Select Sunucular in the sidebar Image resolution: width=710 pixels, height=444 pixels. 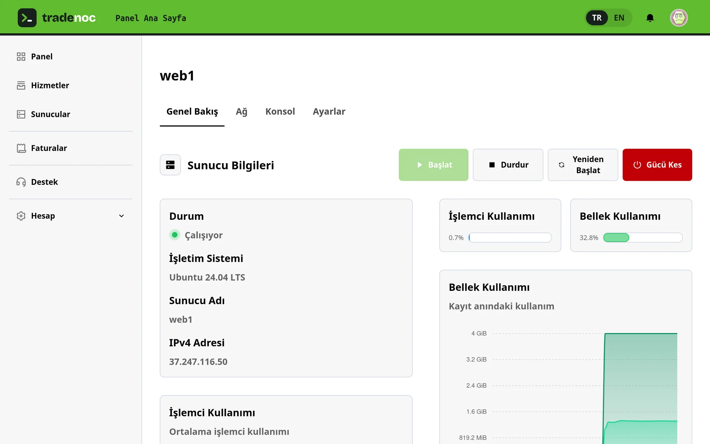50,114
